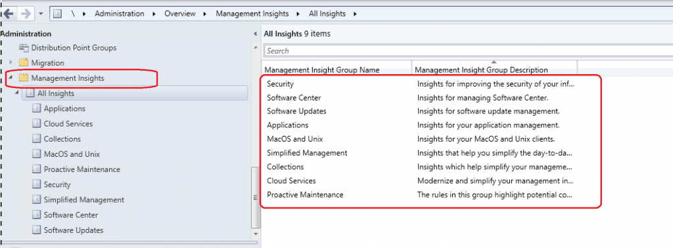
Task: Open navigation history dropdown arrow
Action: 41,14
